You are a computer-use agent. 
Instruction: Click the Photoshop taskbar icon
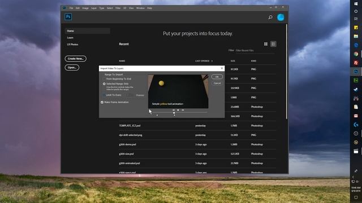[356, 72]
